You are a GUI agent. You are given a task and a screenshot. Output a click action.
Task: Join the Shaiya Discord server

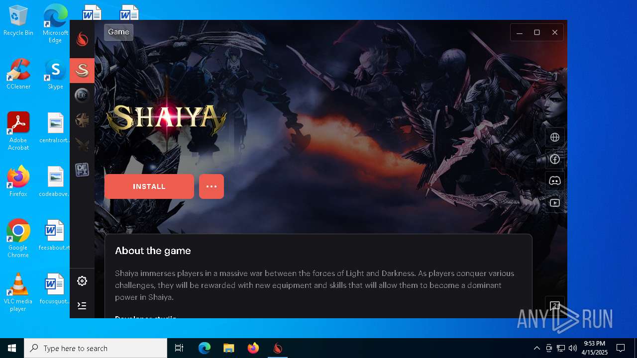click(x=555, y=181)
